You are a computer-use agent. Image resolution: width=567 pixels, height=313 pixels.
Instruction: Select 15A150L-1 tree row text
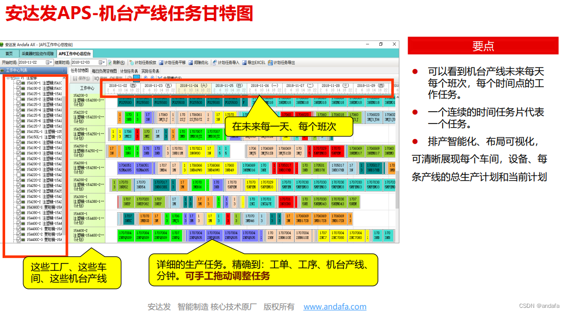(44, 137)
